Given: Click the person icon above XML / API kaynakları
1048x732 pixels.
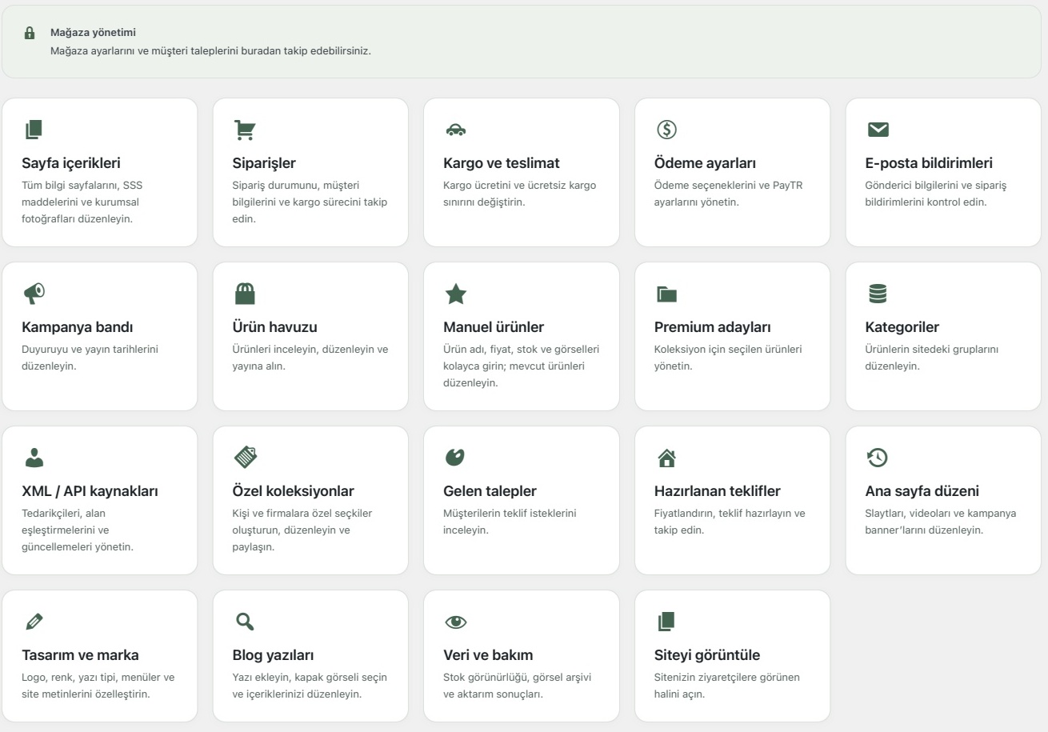Looking at the screenshot, I should click(x=34, y=458).
